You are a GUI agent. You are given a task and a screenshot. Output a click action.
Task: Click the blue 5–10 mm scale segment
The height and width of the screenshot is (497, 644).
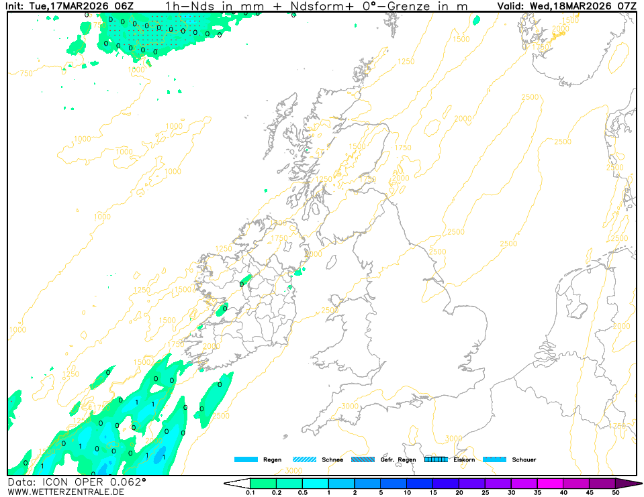point(393,483)
